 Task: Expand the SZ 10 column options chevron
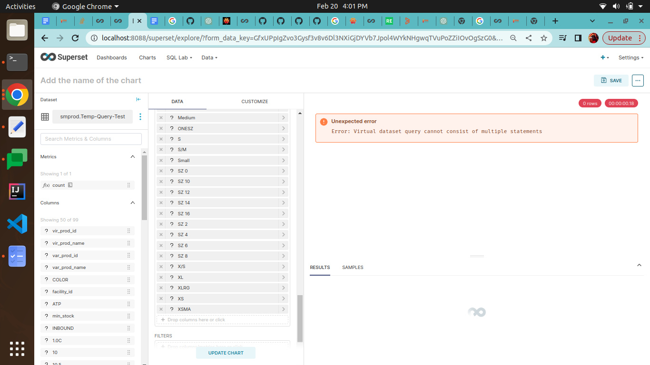[x=284, y=181]
